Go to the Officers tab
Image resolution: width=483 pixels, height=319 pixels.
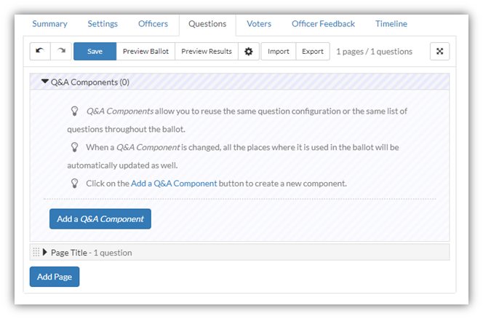pos(153,24)
